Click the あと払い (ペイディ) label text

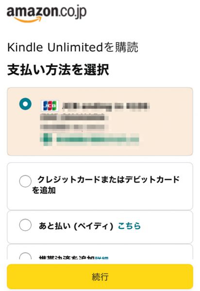pyautogui.click(x=76, y=226)
